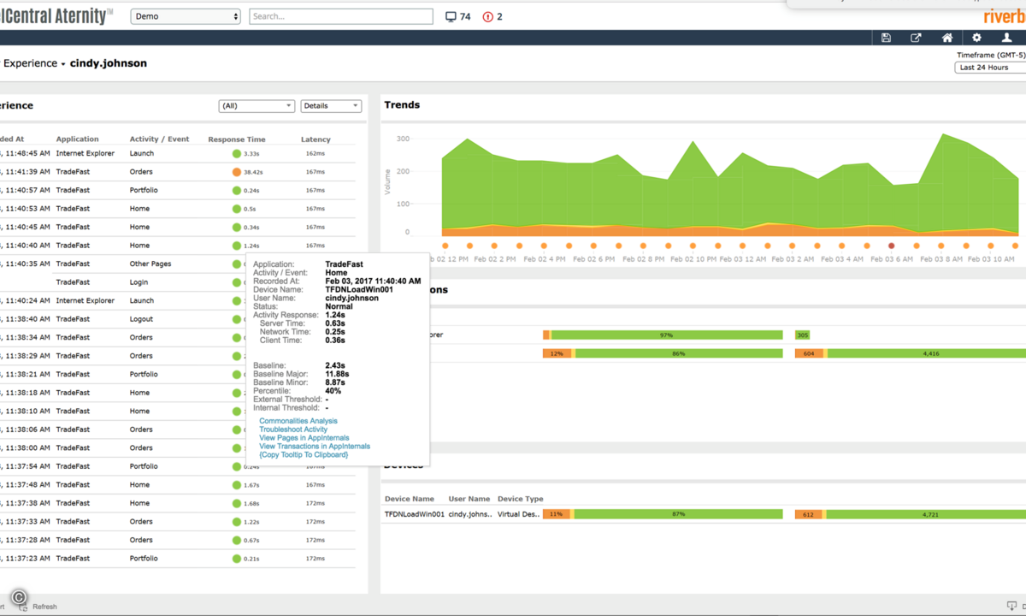Click the orange timeline dot at Feb 02 12 PM
Image resolution: width=1026 pixels, height=616 pixels.
point(445,246)
